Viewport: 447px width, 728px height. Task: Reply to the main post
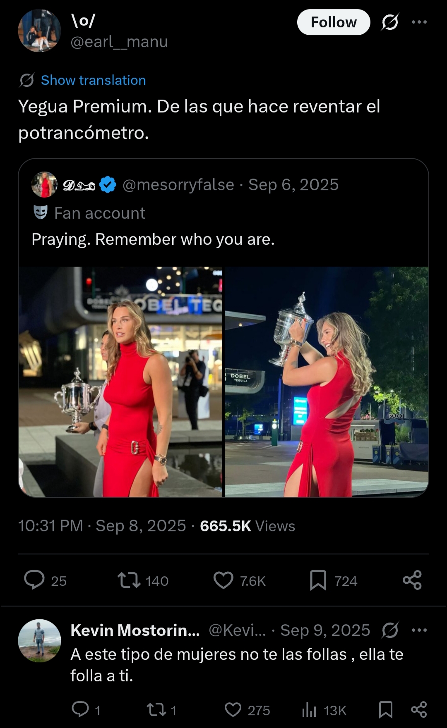click(34, 580)
